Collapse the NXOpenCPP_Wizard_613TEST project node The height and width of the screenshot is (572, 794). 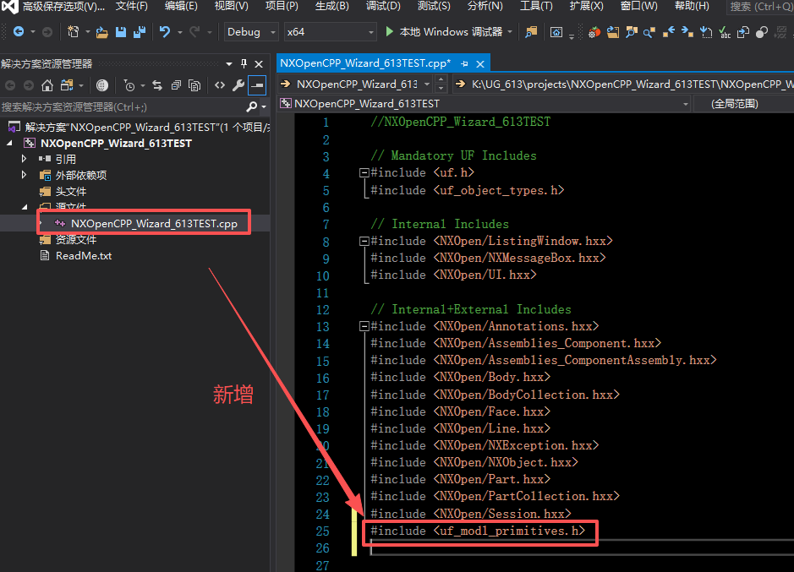coord(9,144)
